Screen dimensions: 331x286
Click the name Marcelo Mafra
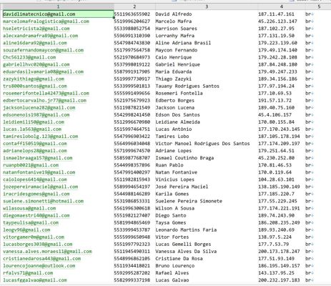pyautogui.click(x=174, y=21)
